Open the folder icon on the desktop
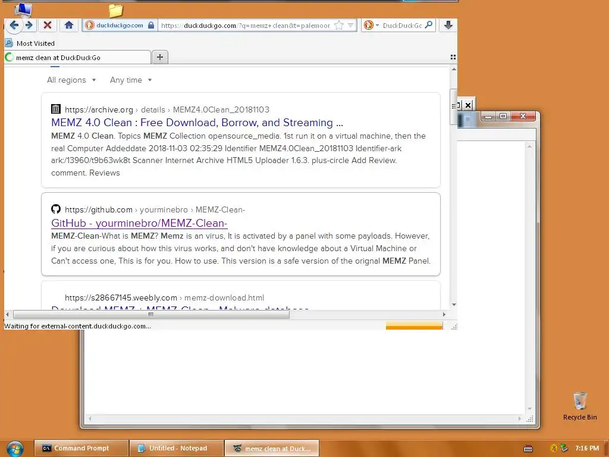 click(115, 11)
